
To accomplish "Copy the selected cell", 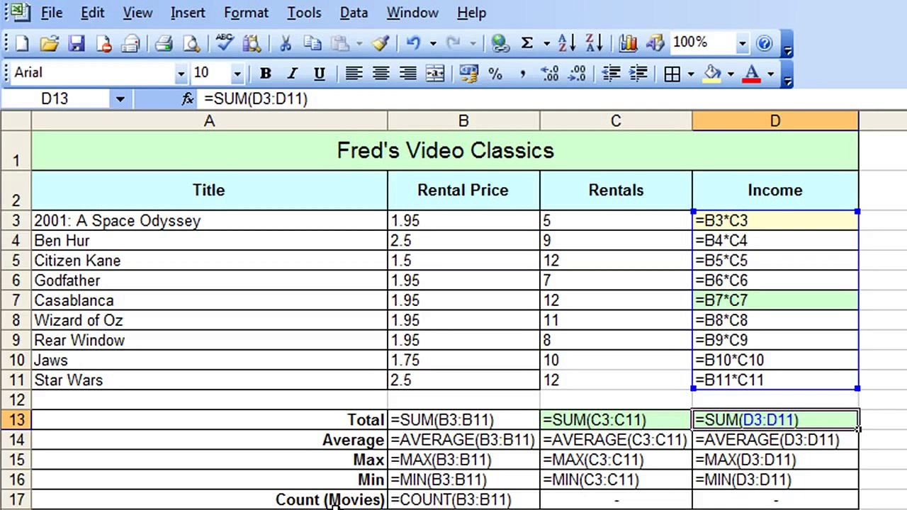I will pos(312,44).
